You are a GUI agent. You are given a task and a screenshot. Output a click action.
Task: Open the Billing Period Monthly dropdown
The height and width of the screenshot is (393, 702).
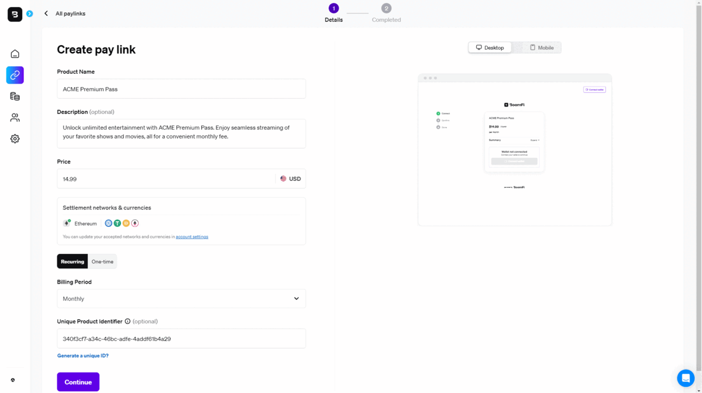pos(181,299)
